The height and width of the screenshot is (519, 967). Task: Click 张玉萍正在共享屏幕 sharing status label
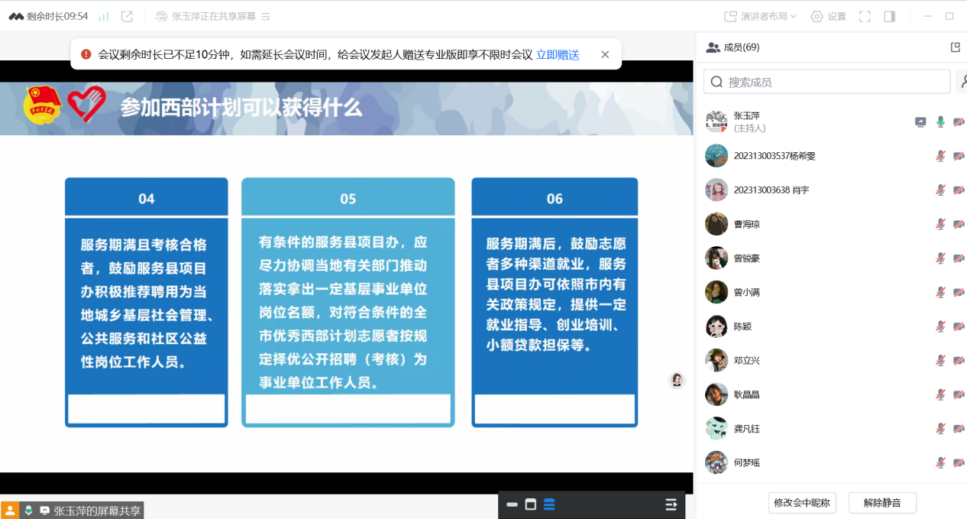tap(214, 16)
